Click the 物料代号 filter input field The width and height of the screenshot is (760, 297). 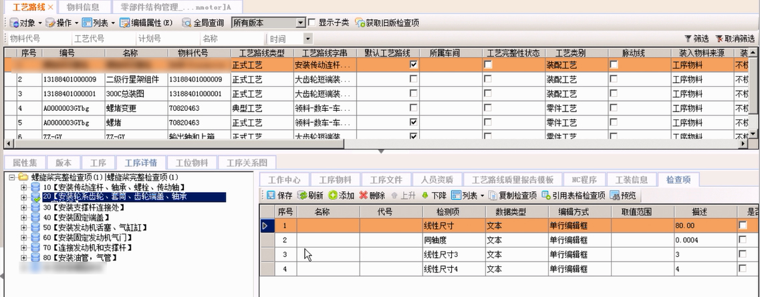[33, 39]
